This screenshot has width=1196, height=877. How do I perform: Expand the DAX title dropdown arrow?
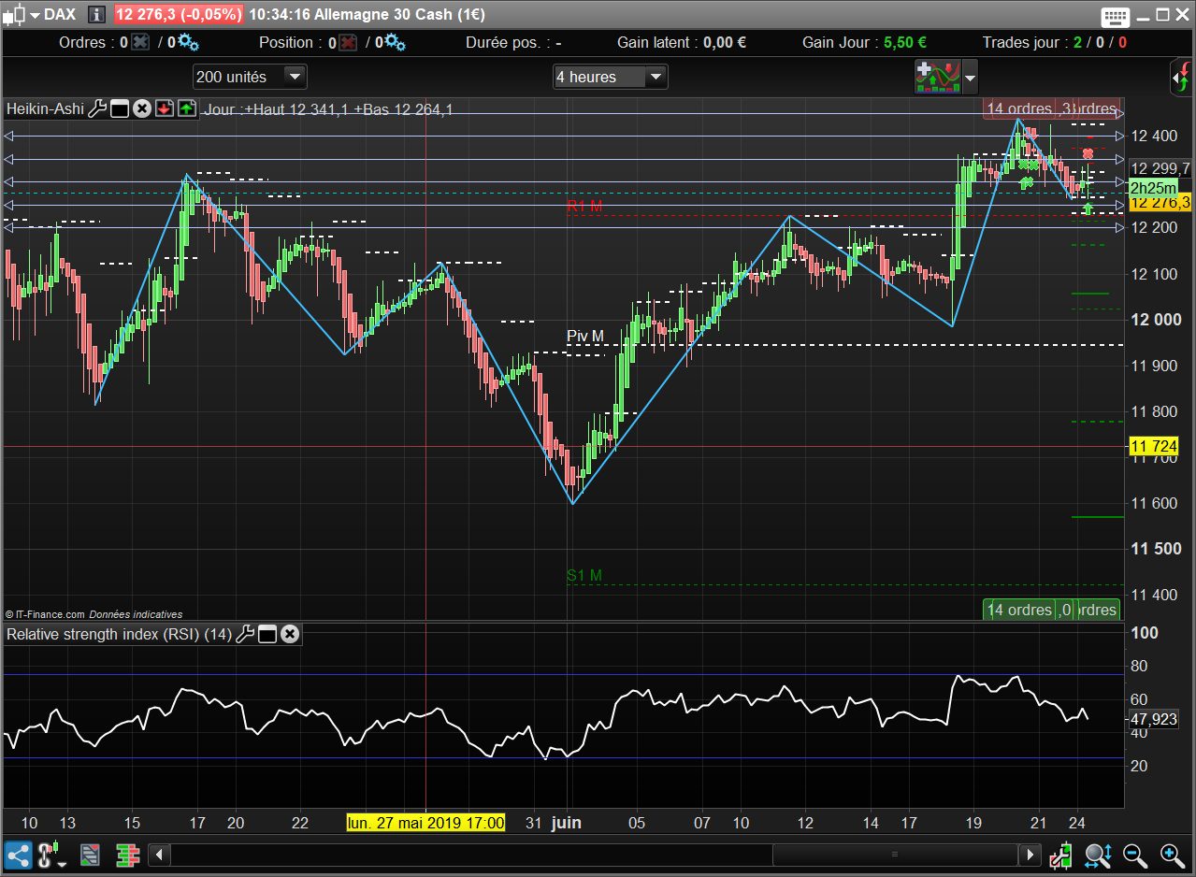35,15
